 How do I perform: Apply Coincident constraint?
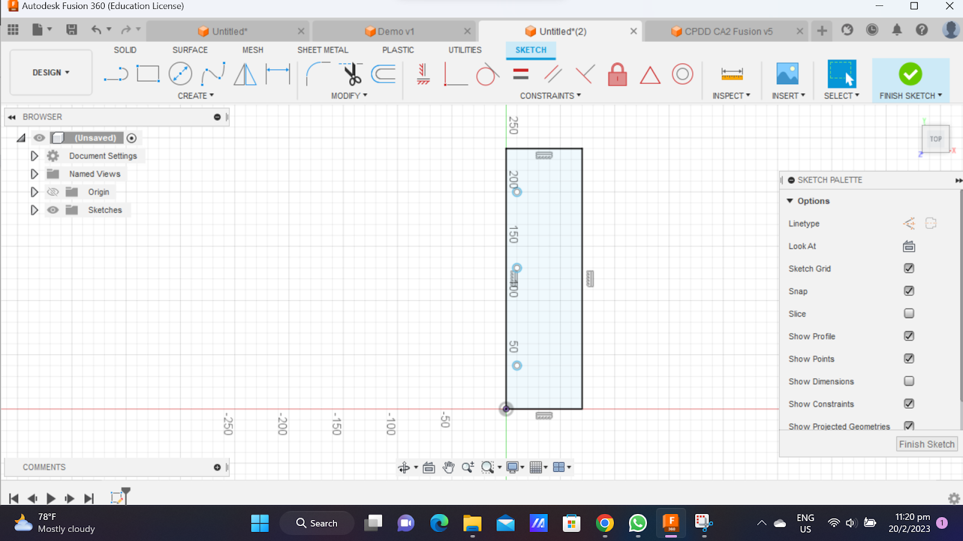pyautogui.click(x=455, y=74)
